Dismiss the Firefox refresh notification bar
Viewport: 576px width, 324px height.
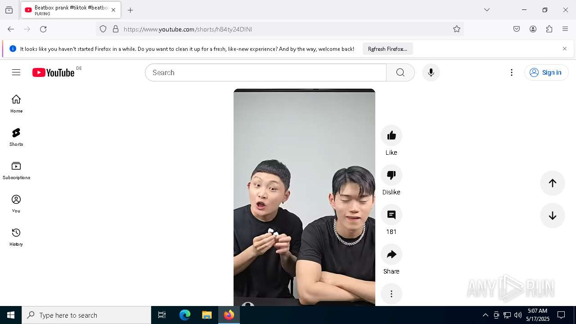tap(565, 49)
